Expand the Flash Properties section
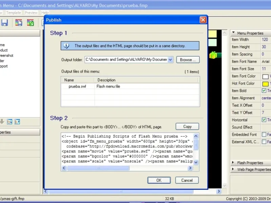271x203 pixels. 233,162
